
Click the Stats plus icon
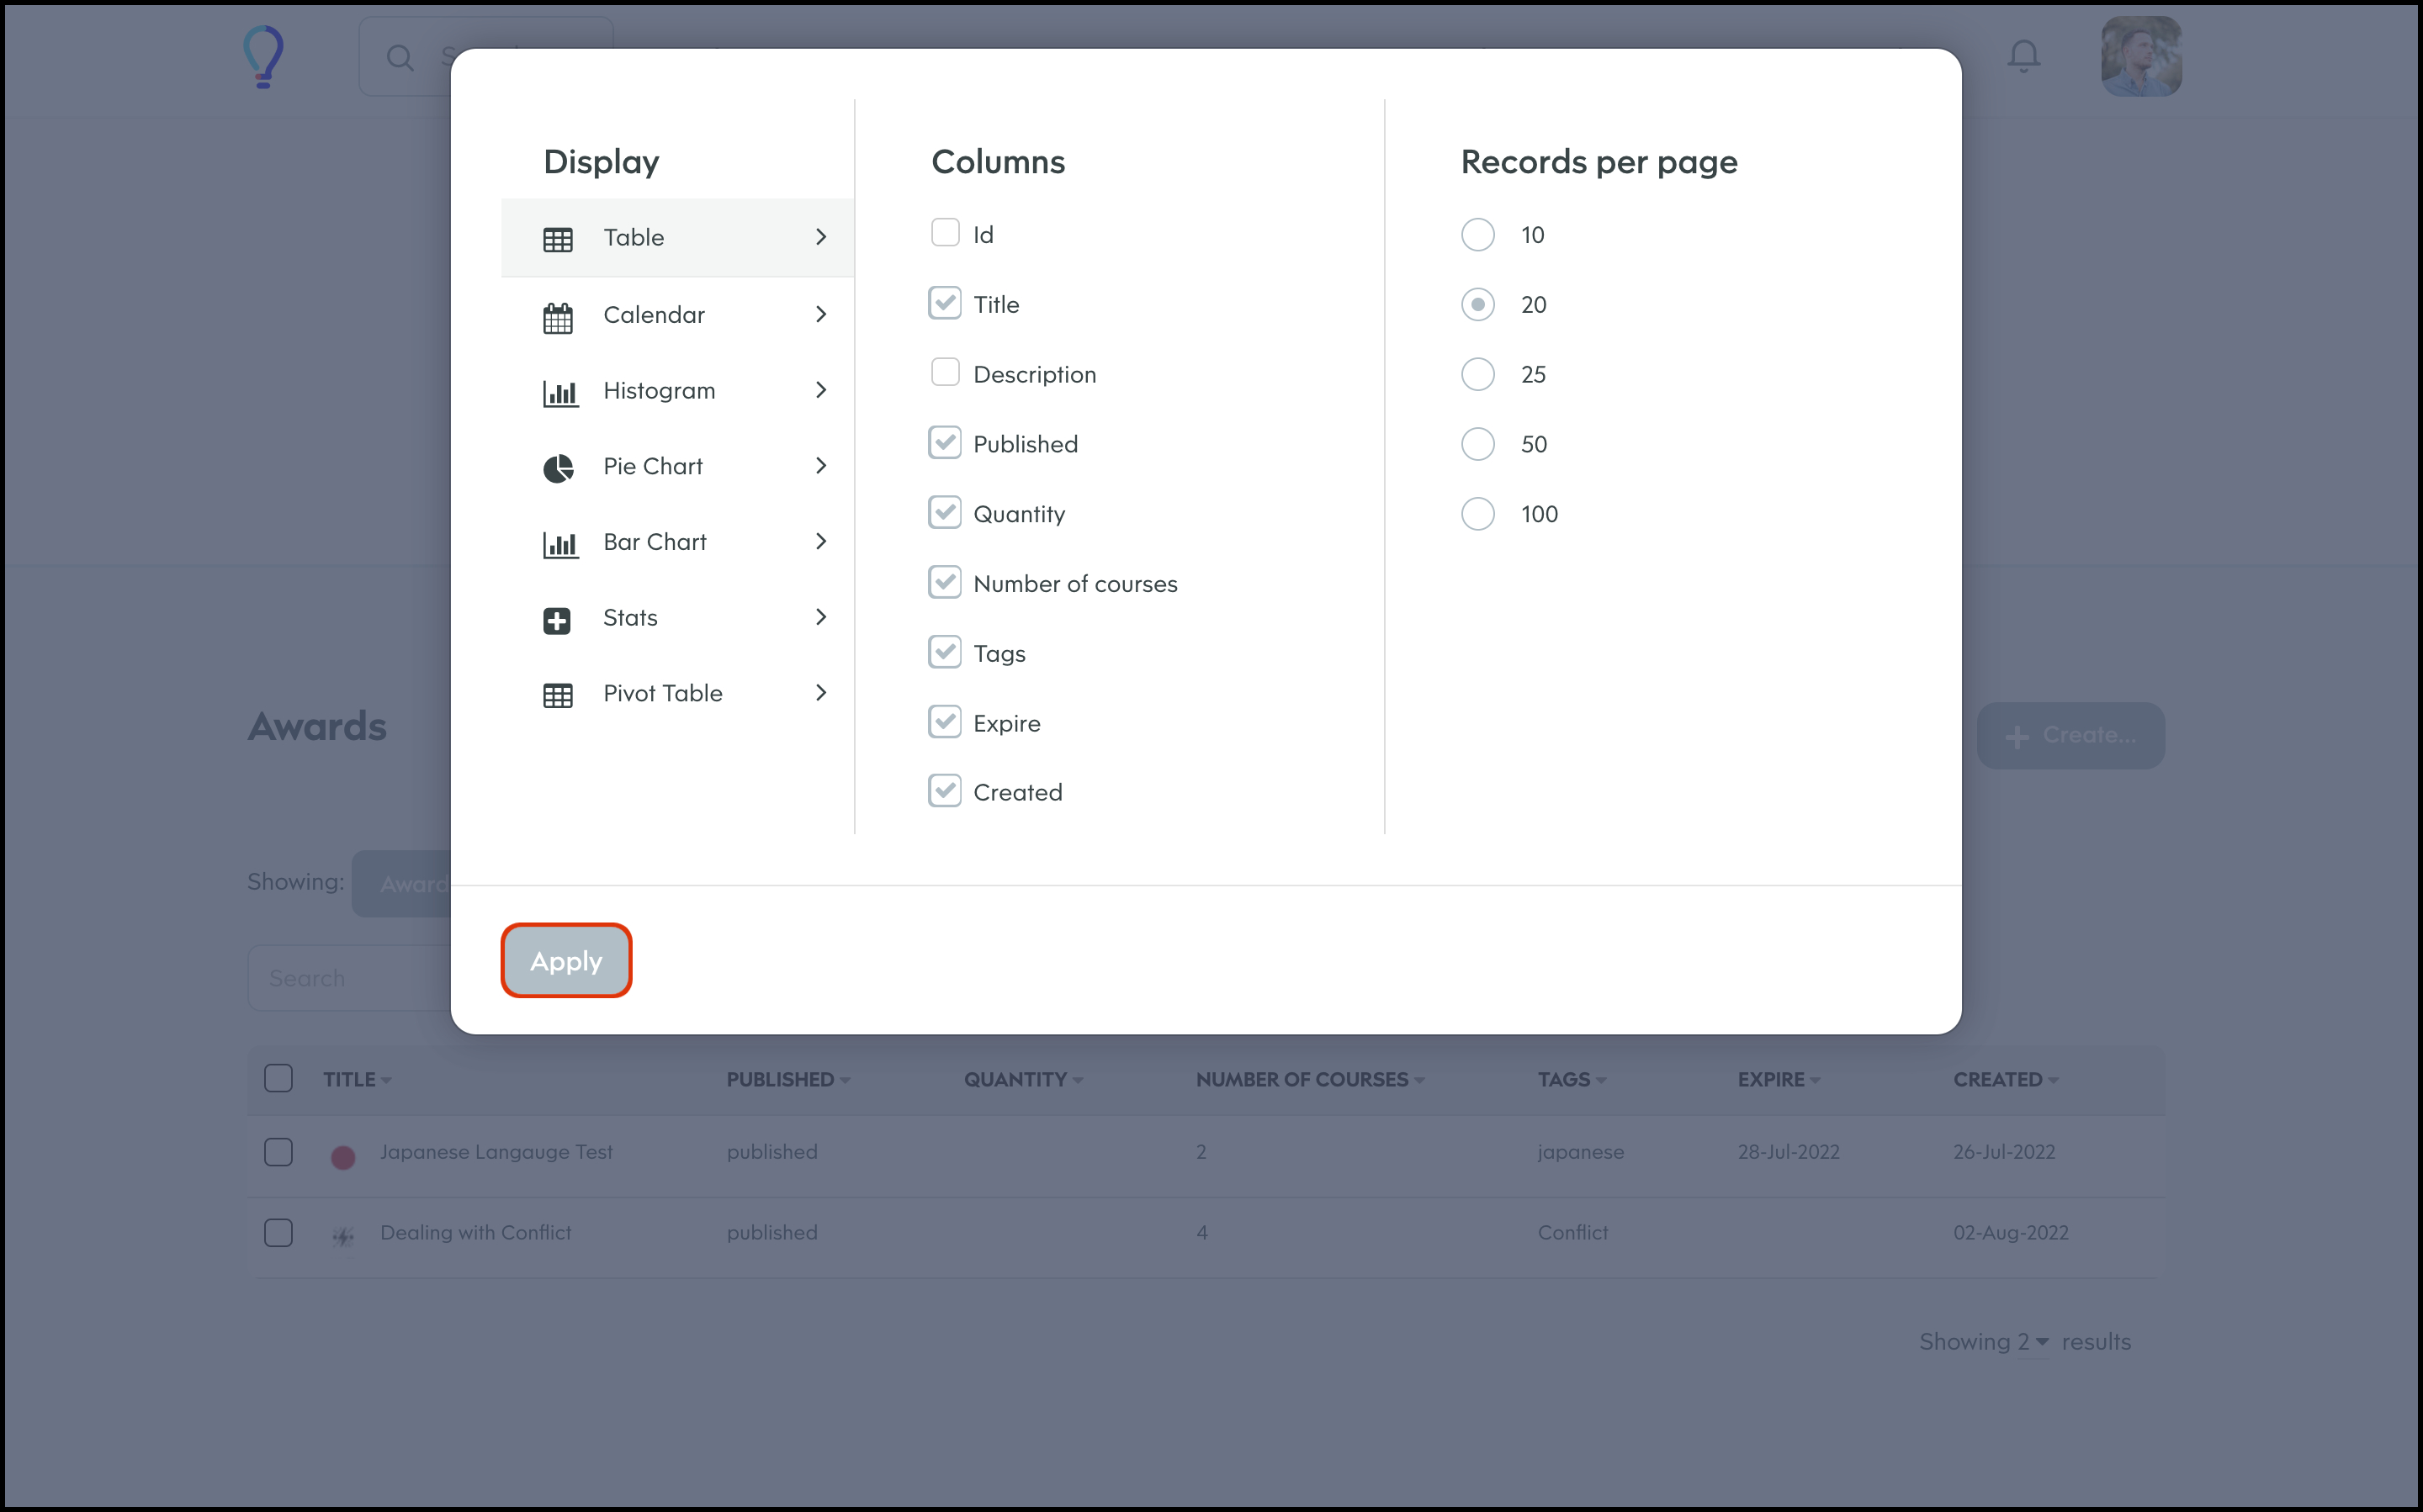tap(557, 620)
